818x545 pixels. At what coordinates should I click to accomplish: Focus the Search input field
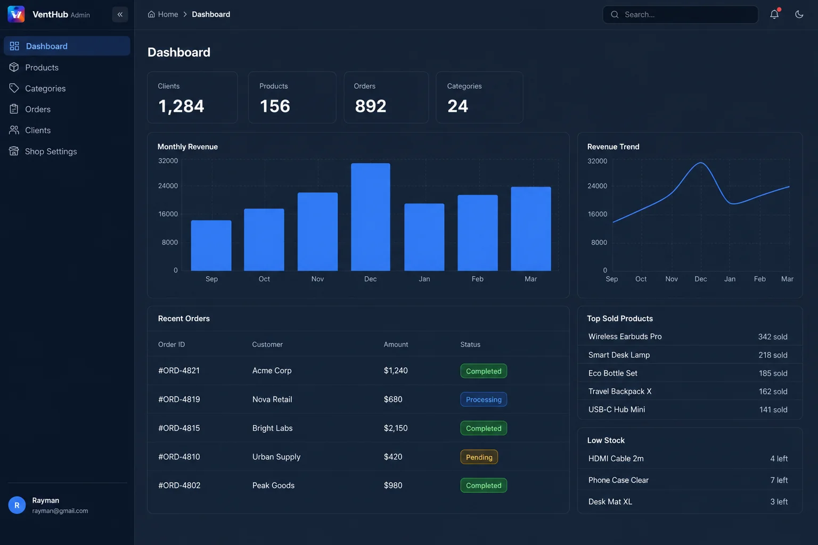681,14
